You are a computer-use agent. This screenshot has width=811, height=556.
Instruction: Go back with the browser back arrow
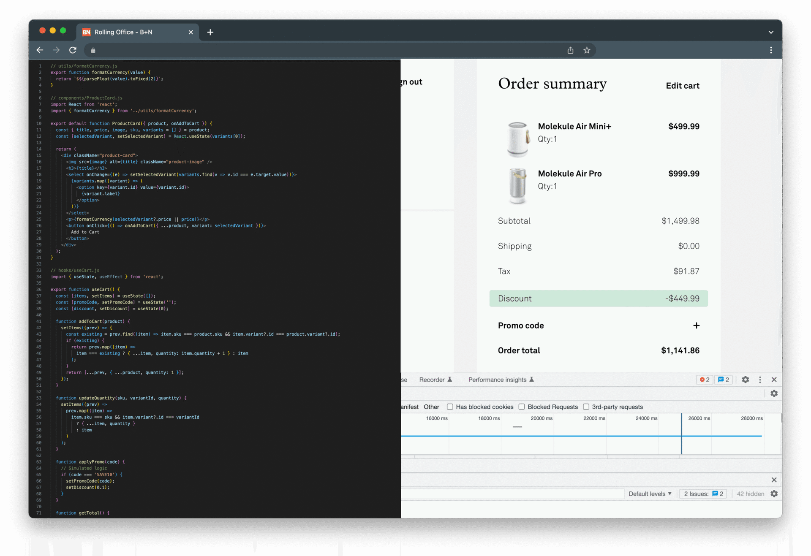point(40,50)
